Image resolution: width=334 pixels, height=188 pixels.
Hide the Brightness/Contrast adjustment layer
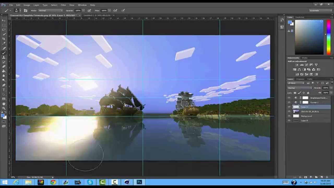tap(289, 98)
